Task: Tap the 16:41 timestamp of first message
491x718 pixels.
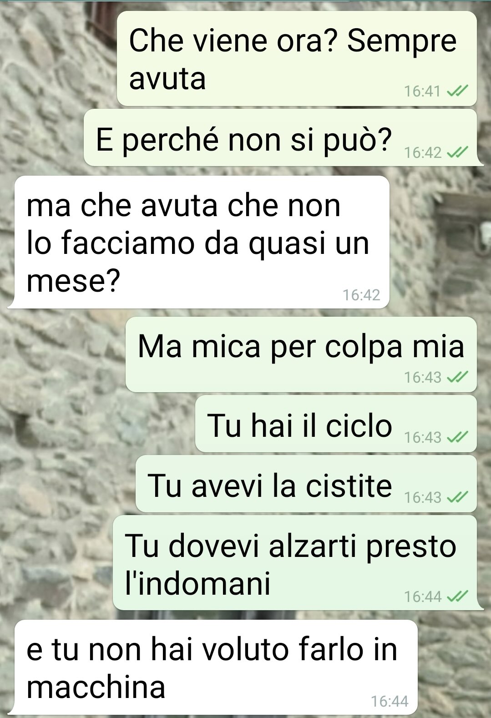Action: coord(422,91)
